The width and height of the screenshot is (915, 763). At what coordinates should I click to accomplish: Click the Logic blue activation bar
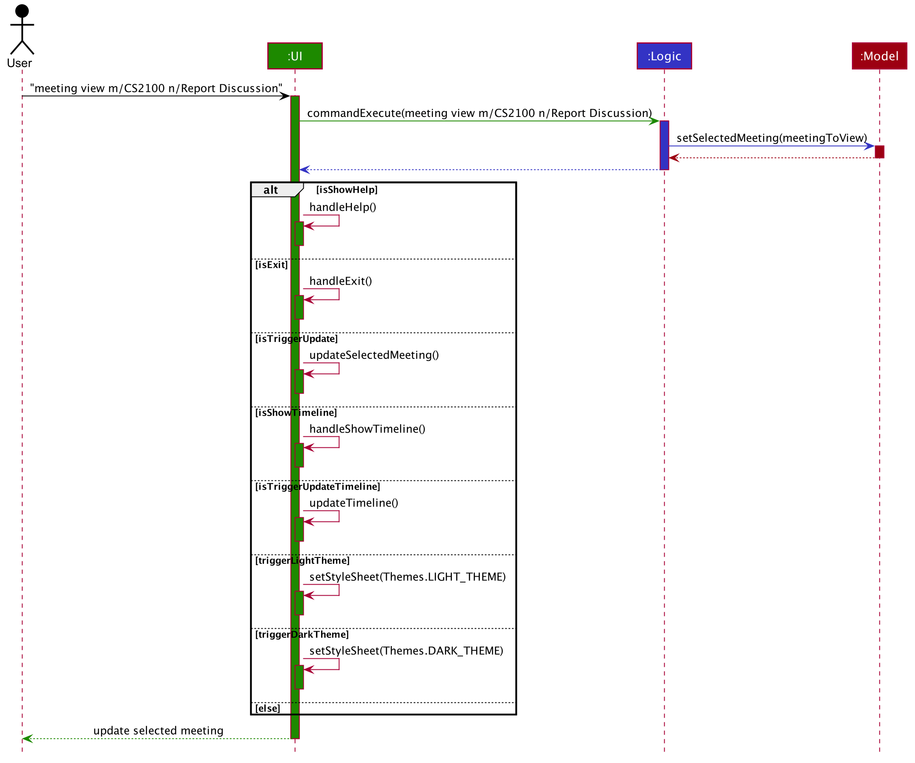coord(664,146)
